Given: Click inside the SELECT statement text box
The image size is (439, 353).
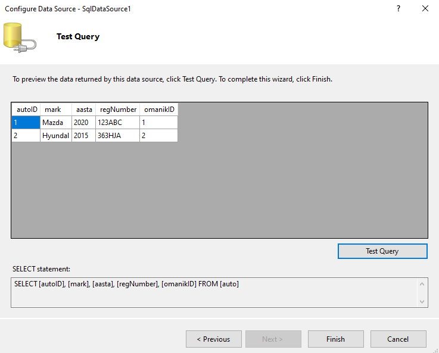Looking at the screenshot, I should (x=208, y=293).
